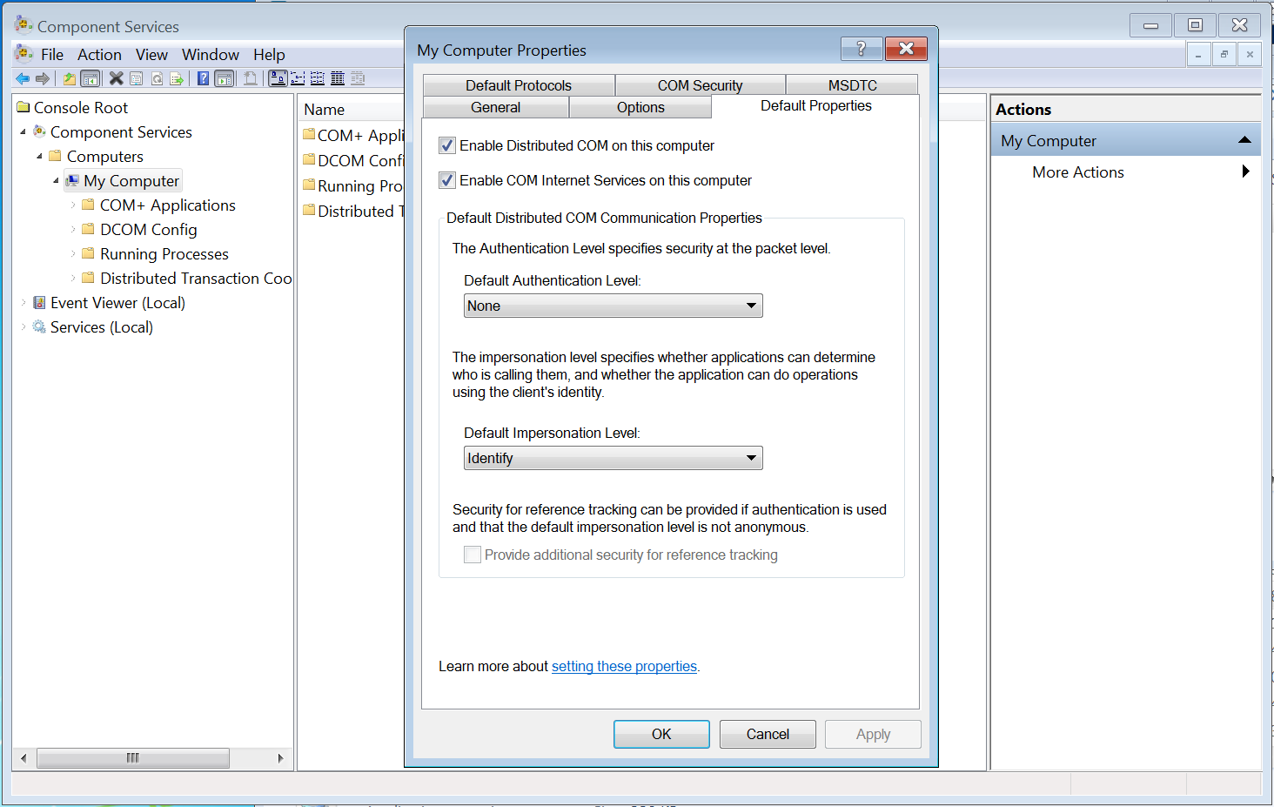Click the Delete (X) toolbar icon
The width and height of the screenshot is (1274, 807).
[116, 78]
